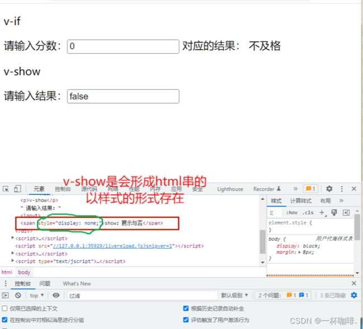Click the element.style rule block
This screenshot has width=363, height=329.
tap(310, 226)
